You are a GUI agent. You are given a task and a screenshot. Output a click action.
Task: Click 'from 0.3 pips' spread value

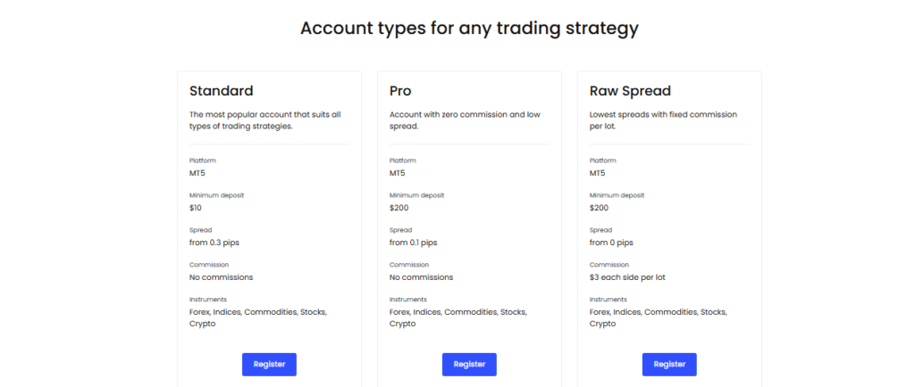[214, 243]
